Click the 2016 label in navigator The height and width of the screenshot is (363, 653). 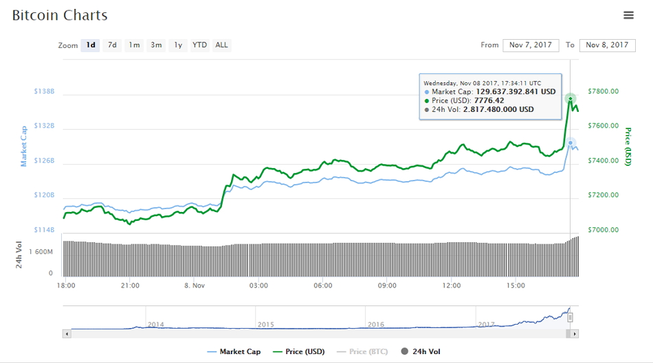[x=375, y=325]
